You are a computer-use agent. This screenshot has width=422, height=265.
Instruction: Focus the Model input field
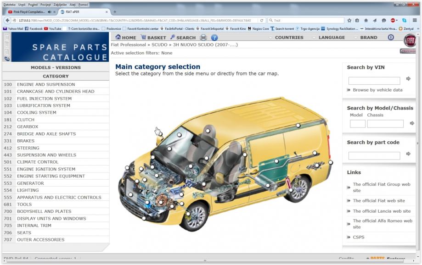[x=357, y=124]
